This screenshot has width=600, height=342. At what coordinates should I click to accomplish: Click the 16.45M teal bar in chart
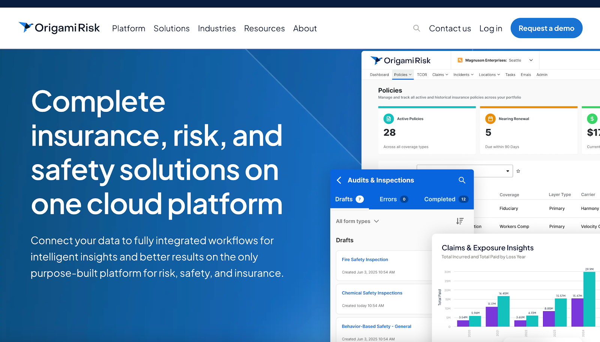coord(504,311)
